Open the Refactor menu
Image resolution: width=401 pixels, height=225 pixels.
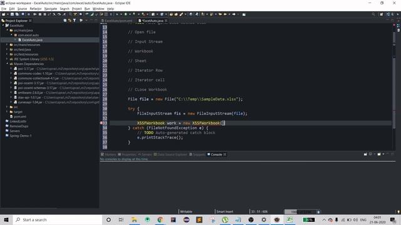coord(36,9)
